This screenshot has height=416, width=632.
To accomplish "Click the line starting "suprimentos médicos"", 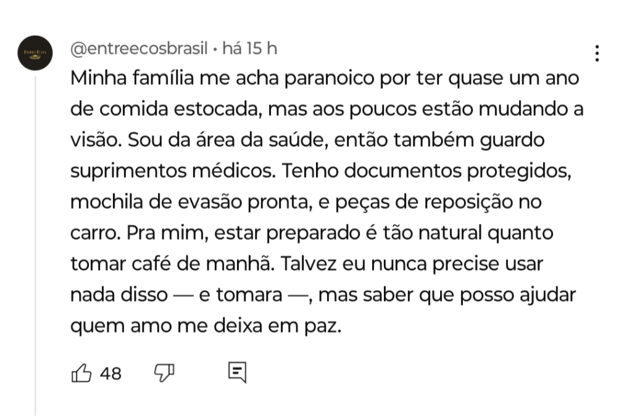I will tap(317, 171).
